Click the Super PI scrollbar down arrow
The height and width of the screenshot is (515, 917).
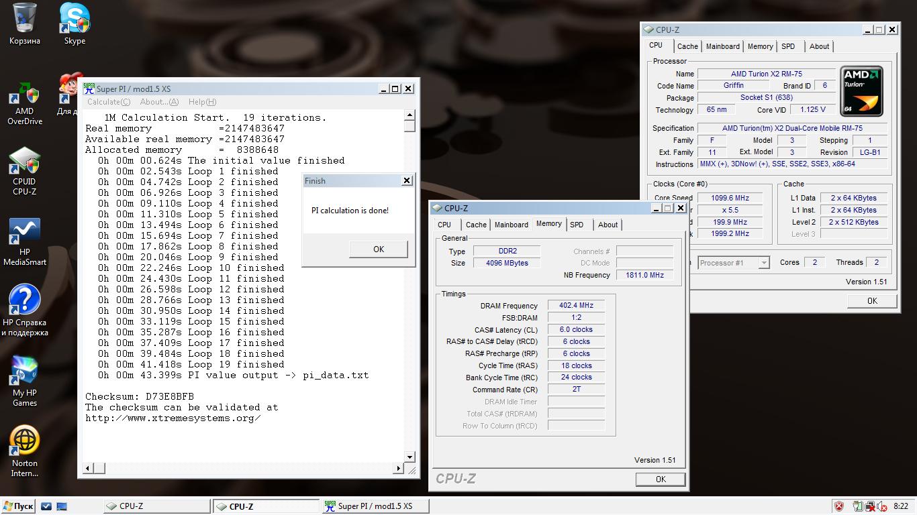[x=409, y=457]
